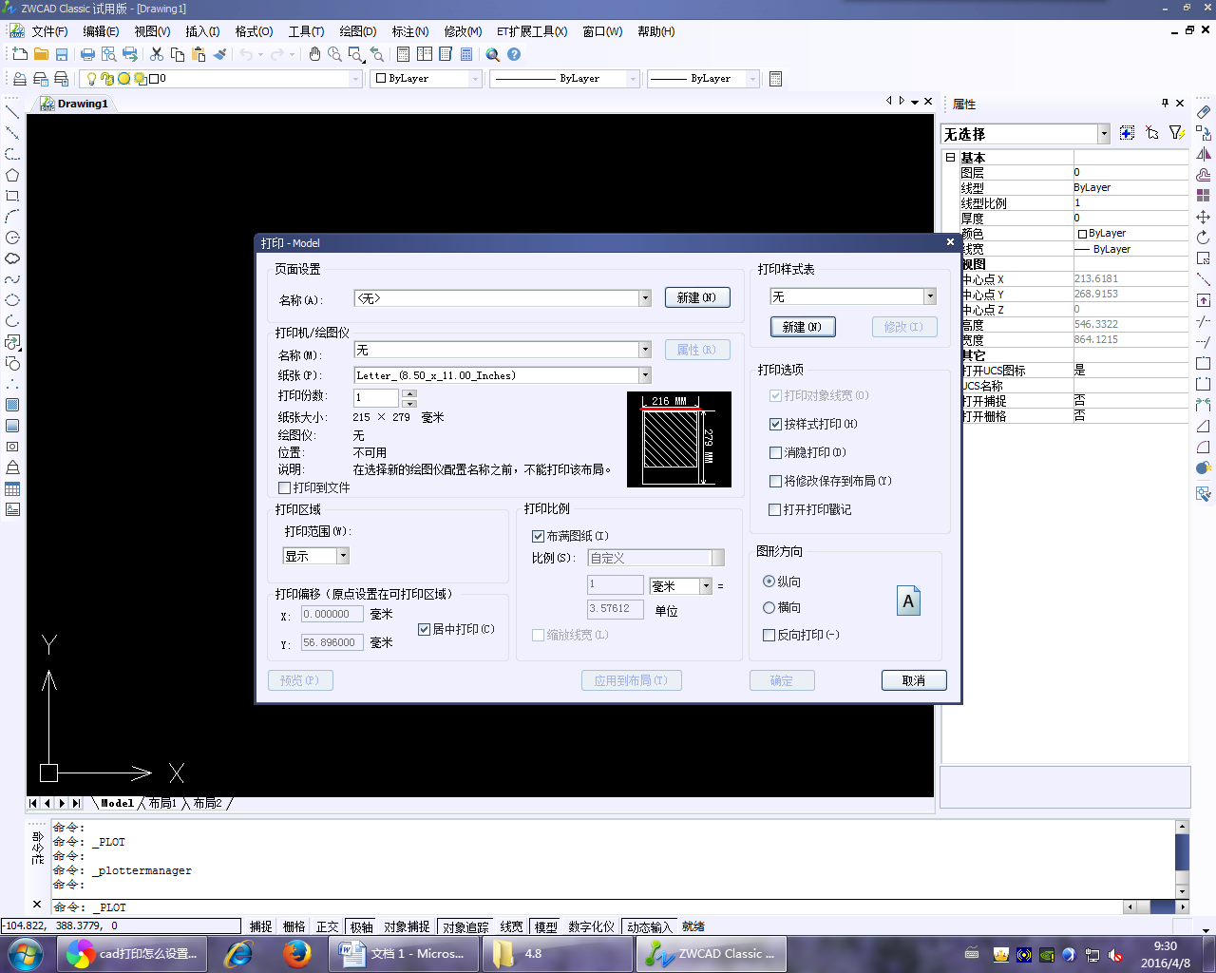The image size is (1216, 973).
Task: Select the Table tool in left toolbar
Action: pos(12,489)
